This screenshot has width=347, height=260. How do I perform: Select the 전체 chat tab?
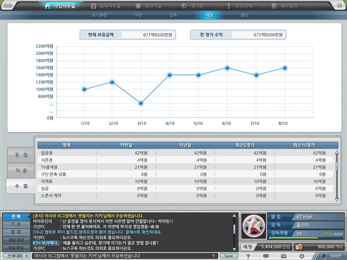coord(16,217)
